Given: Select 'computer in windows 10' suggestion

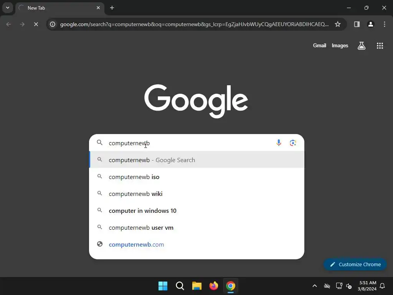Looking at the screenshot, I should point(197,211).
